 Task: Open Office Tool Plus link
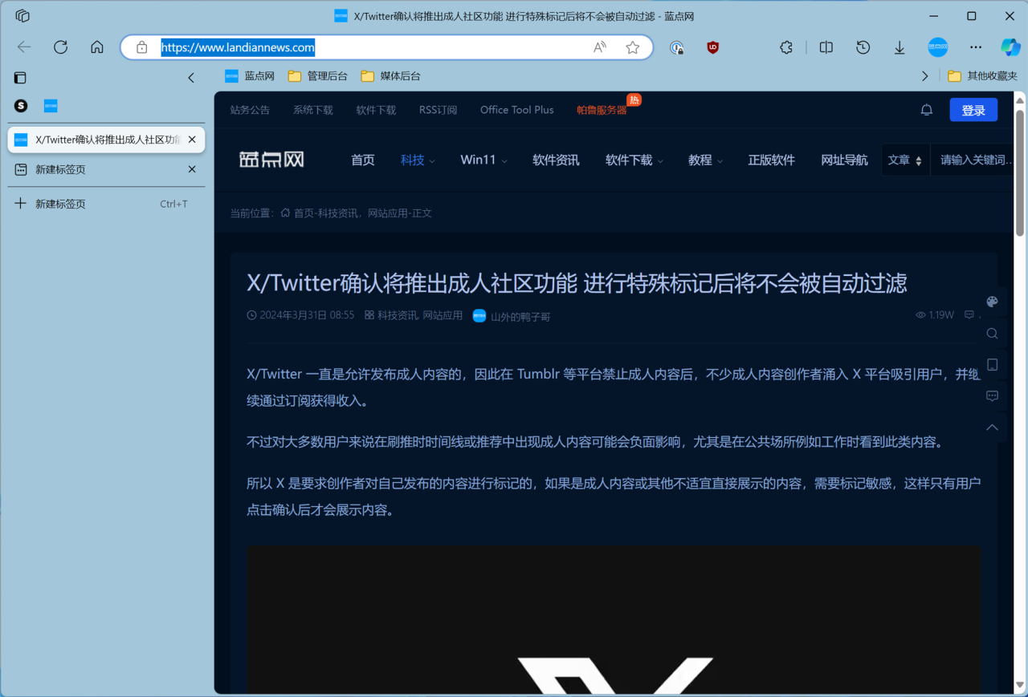point(517,110)
